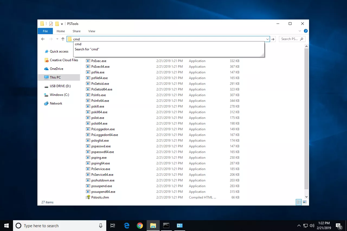The width and height of the screenshot is (347, 231).
Task: Open the blue Help question mark
Action: tap(306, 31)
